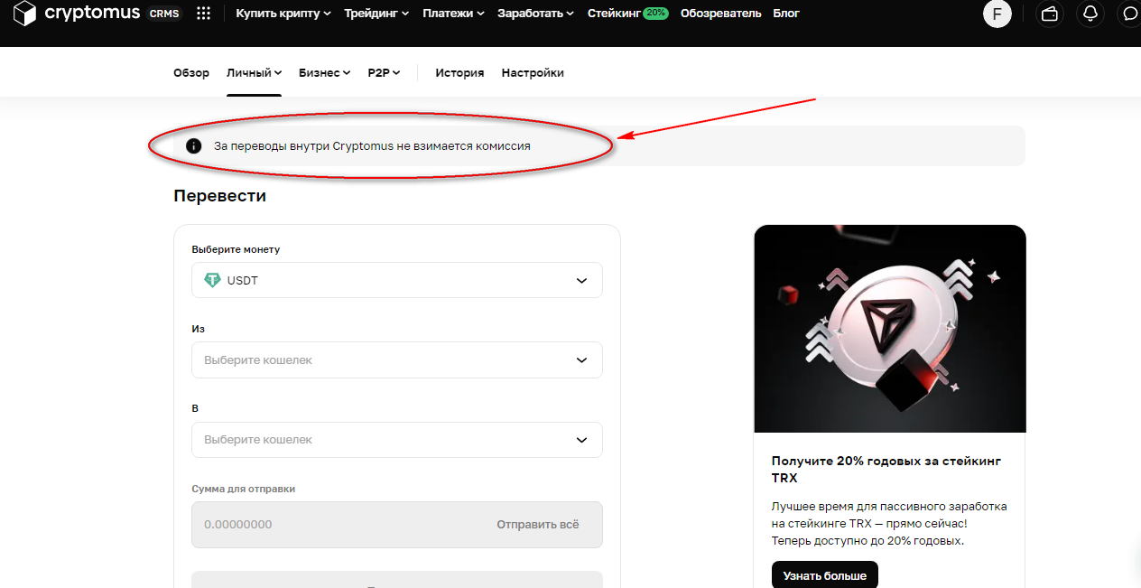The image size is (1141, 588).
Task: Click the Сумма для отправки label
Action: pyautogui.click(x=244, y=489)
